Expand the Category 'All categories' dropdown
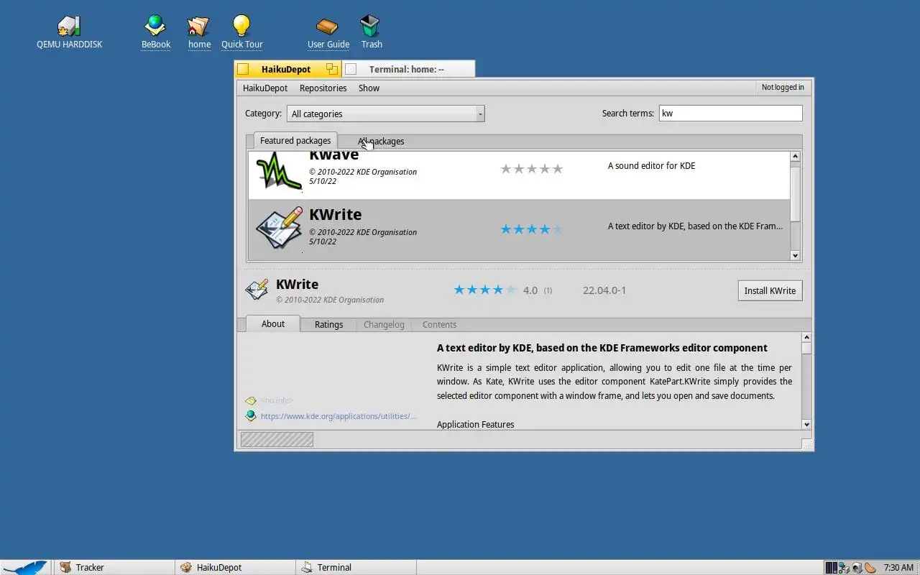The image size is (920, 575). pos(386,114)
